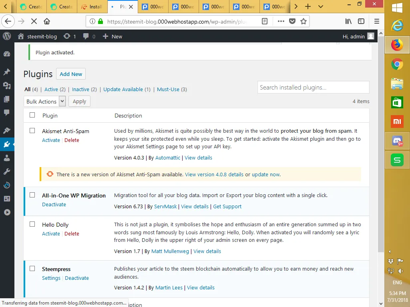Collapse the admin menu arrow icon
Image resolution: width=410 pixels, height=307 pixels.
pos(7,212)
